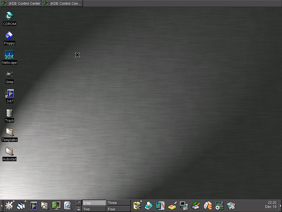Launch the mail client envelope icon

coord(208,206)
